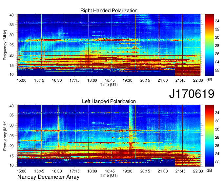Click the 21:00 tick under left-handed plot
This screenshot has width=223, height=181.
click(x=163, y=171)
